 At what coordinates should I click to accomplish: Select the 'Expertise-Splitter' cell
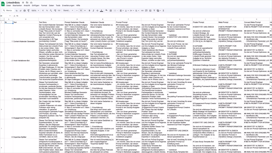(x=26, y=129)
